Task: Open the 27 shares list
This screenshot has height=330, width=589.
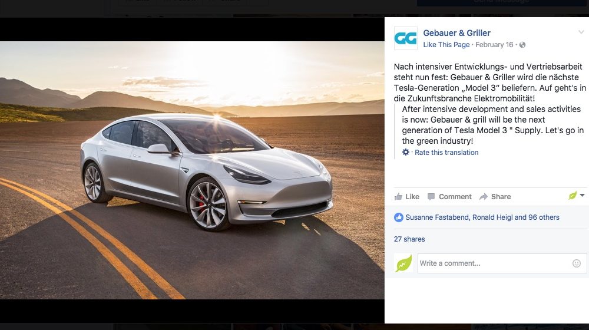Action: click(409, 239)
